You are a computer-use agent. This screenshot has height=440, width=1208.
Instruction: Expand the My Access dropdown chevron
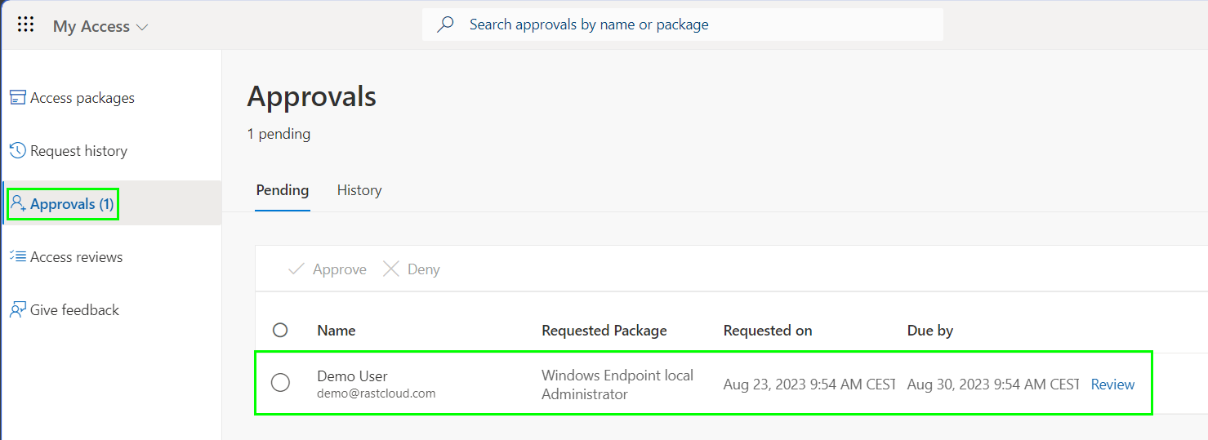point(142,27)
